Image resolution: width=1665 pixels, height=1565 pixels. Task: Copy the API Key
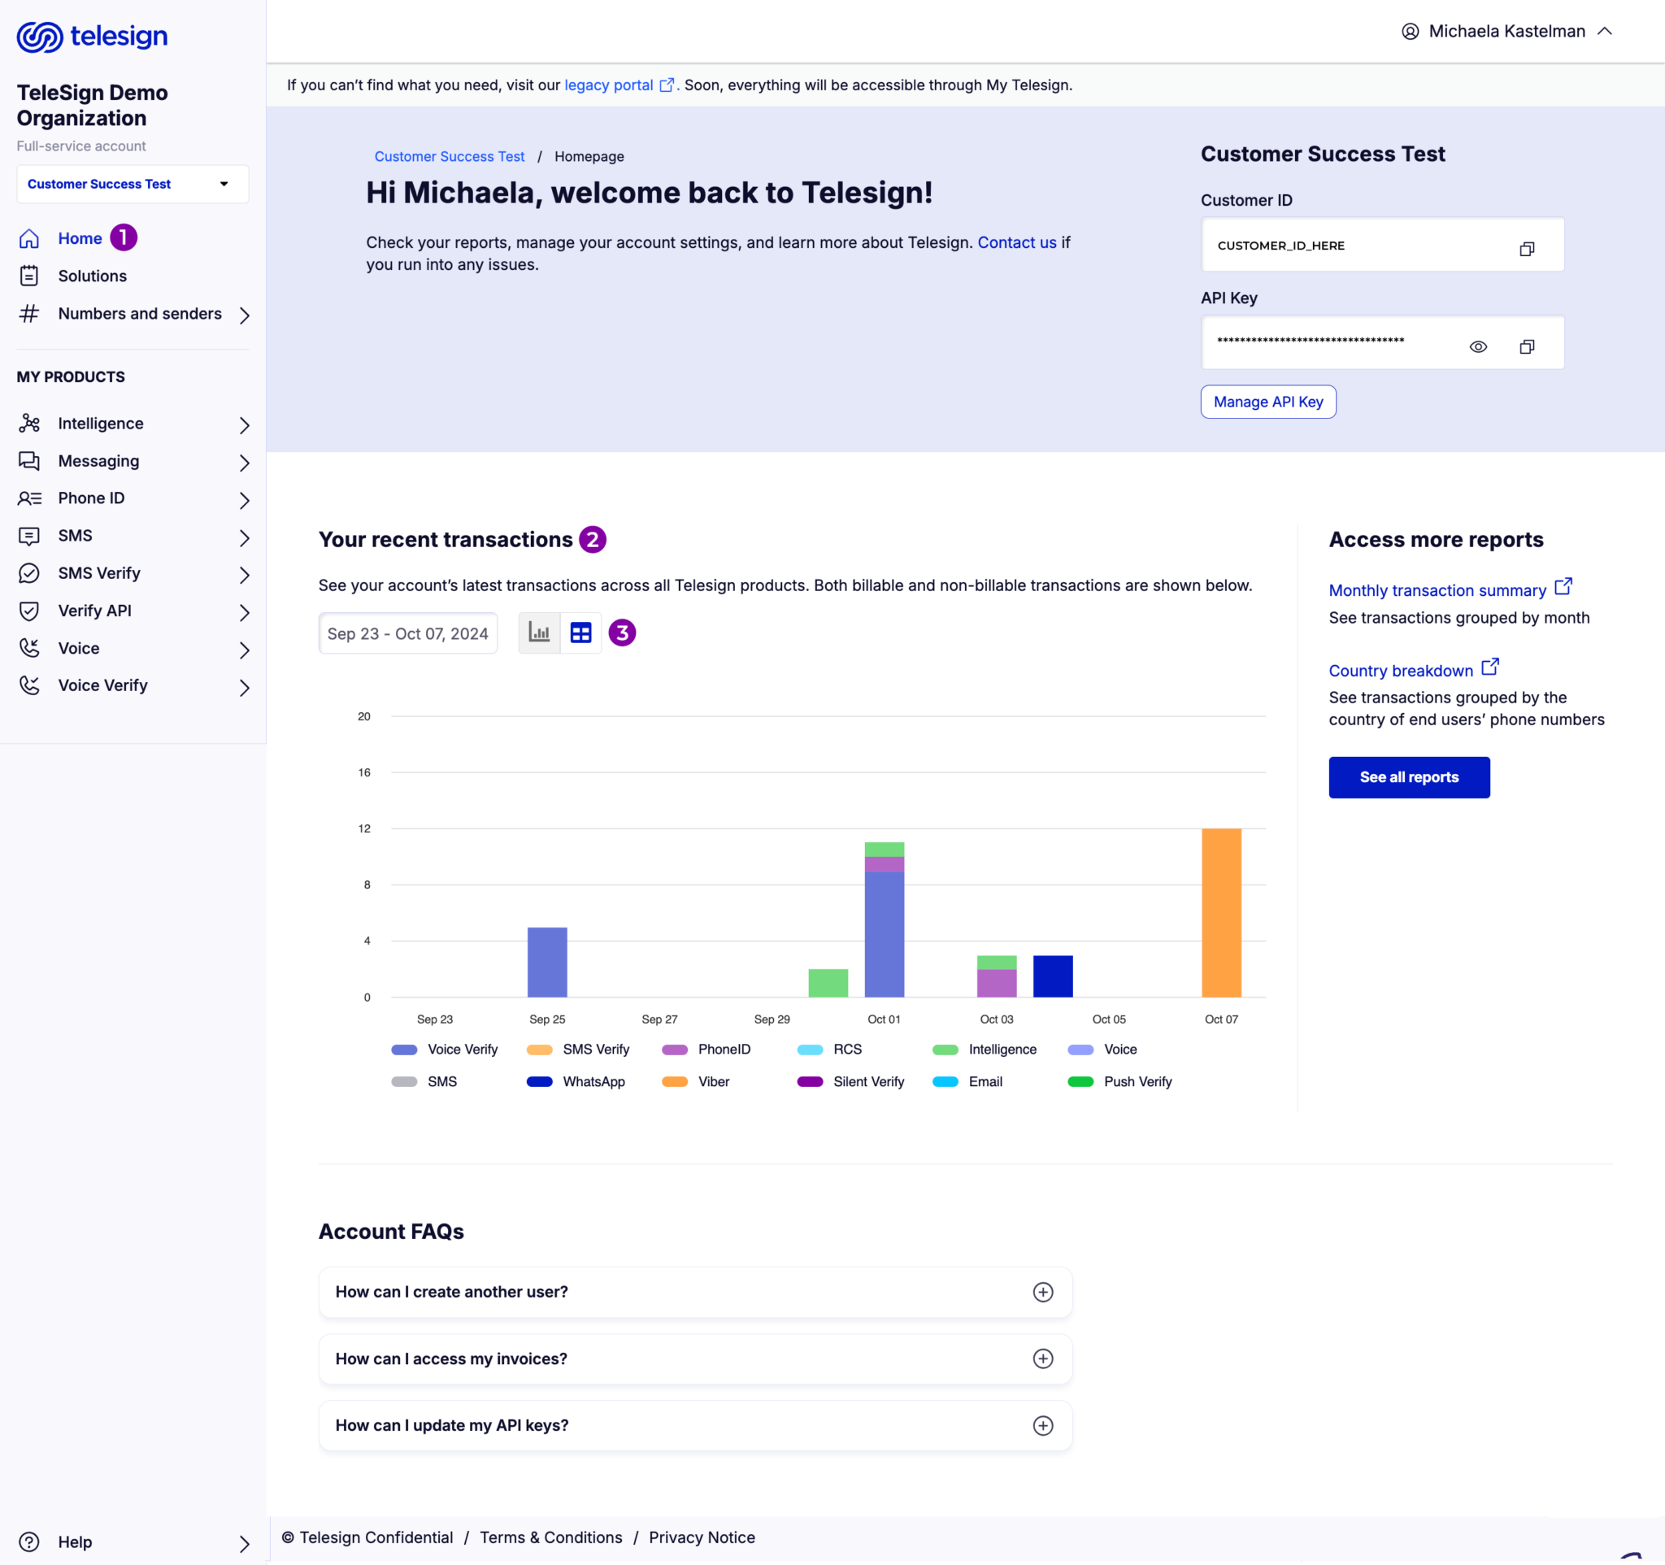pyautogui.click(x=1526, y=346)
